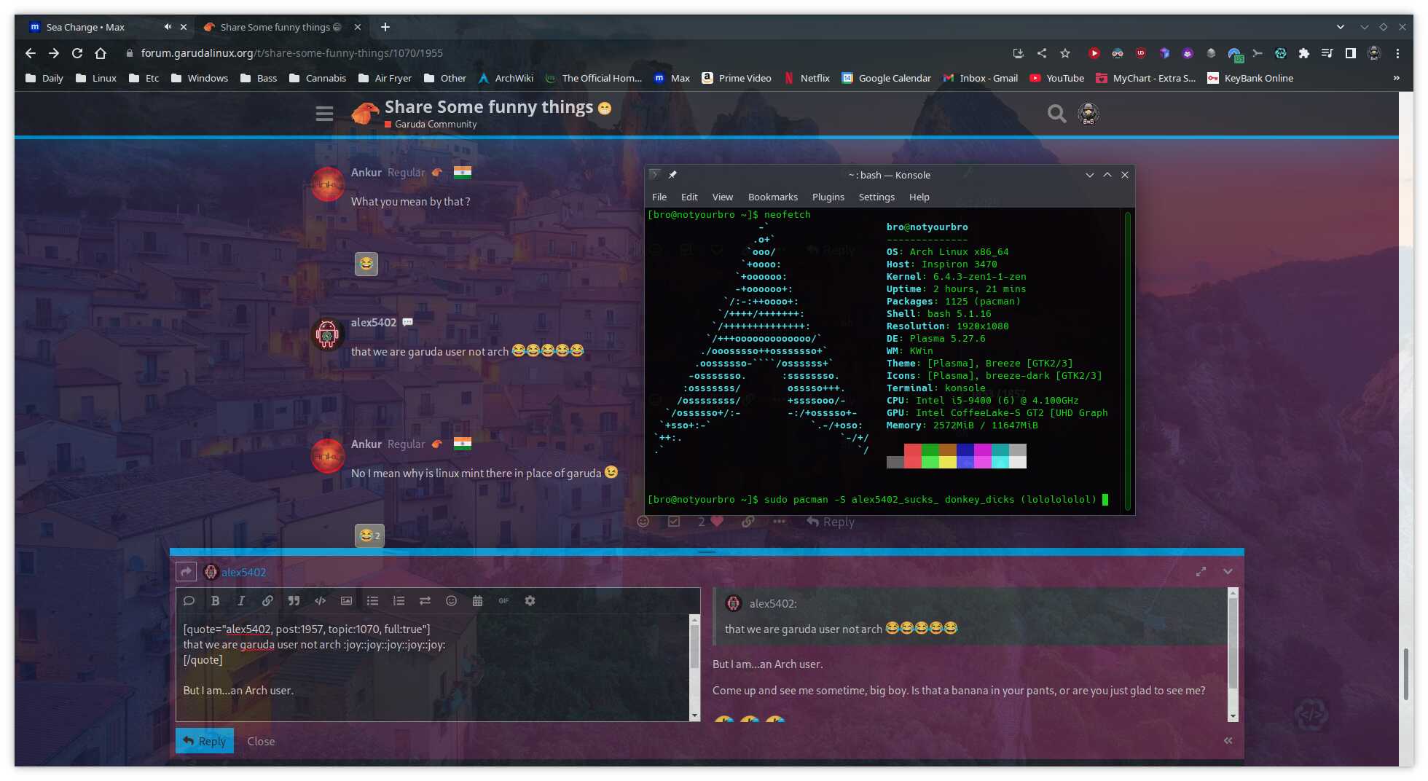Image resolution: width=1428 pixels, height=781 pixels.
Task: Open the composer options gear menu
Action: coord(530,601)
